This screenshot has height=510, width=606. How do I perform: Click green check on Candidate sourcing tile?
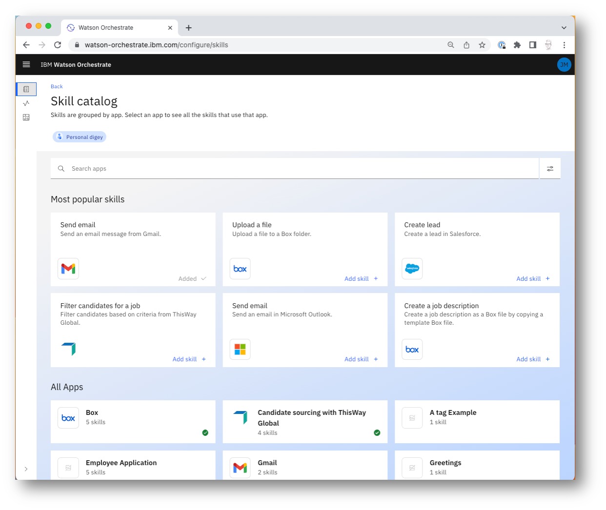click(377, 432)
